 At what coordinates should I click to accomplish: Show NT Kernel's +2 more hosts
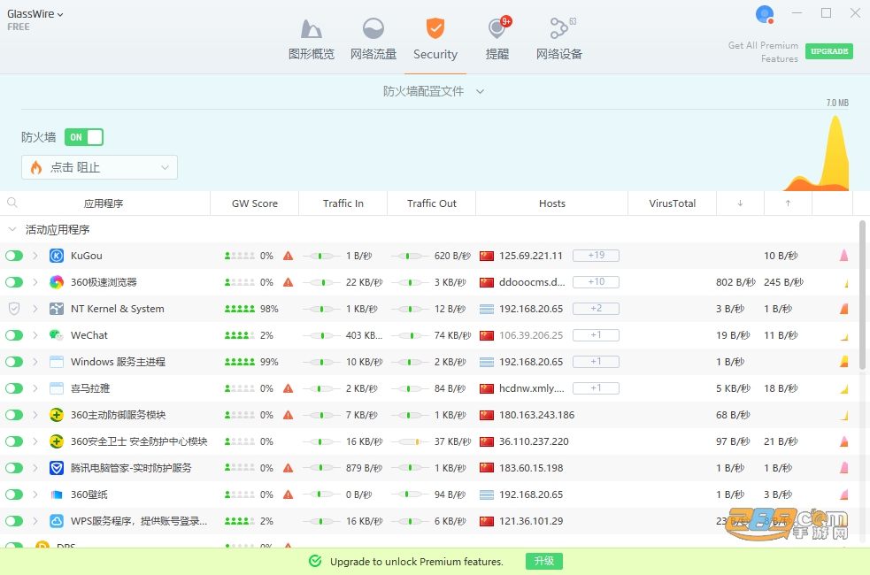click(x=596, y=309)
